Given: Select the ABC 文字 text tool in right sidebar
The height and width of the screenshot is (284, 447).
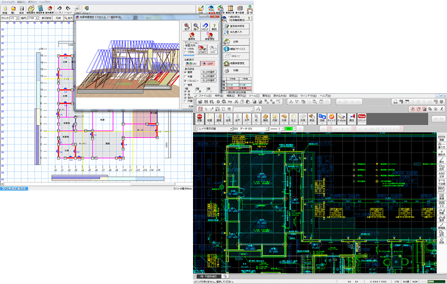Looking at the screenshot, I should pyautogui.click(x=441, y=175).
